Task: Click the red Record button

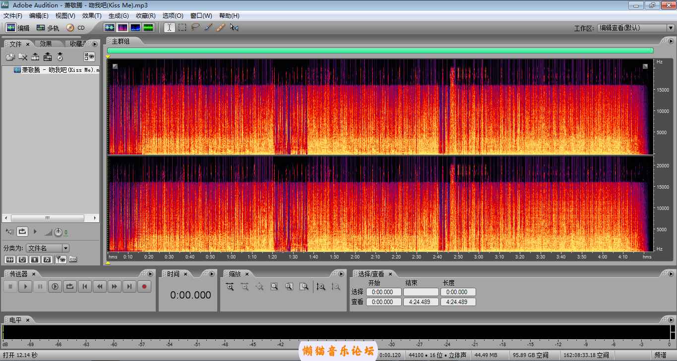Action: (144, 286)
